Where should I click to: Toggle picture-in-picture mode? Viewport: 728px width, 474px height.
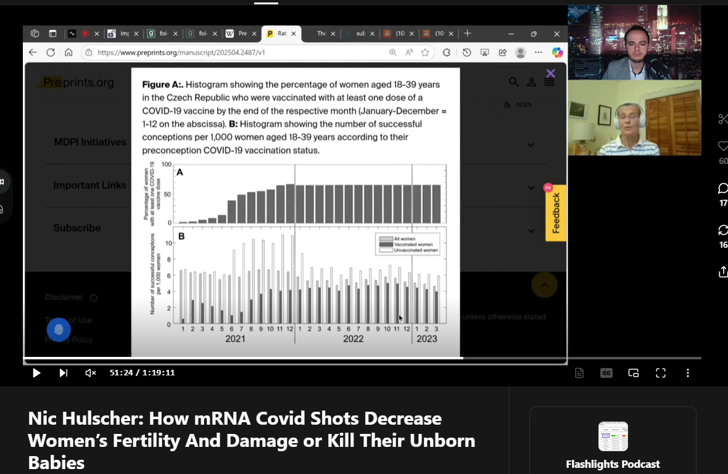coord(633,373)
